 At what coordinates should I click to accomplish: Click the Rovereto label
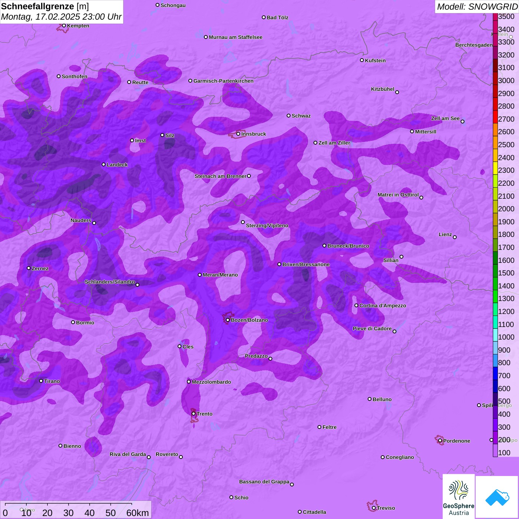167,454
